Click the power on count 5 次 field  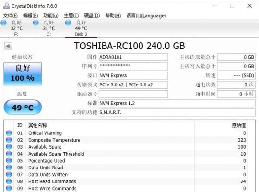(x=236, y=85)
